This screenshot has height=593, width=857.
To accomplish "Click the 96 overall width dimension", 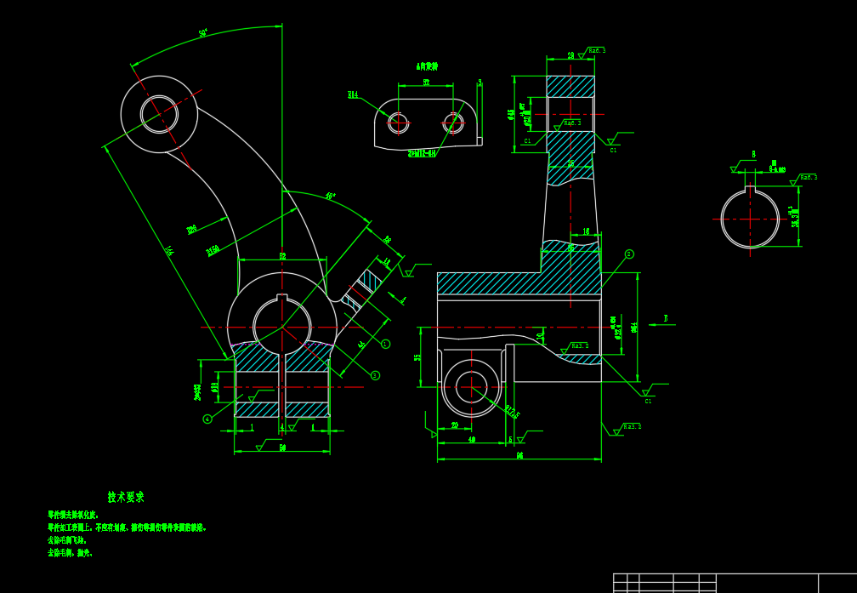I will [519, 456].
